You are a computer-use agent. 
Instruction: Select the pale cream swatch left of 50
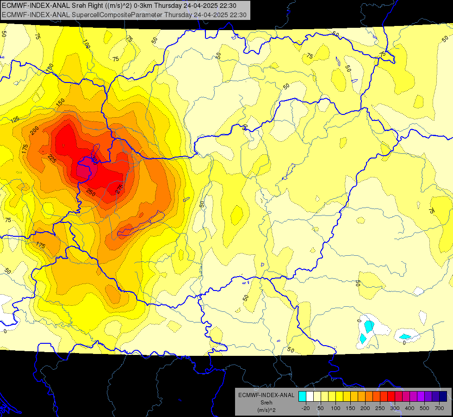pos(317,396)
